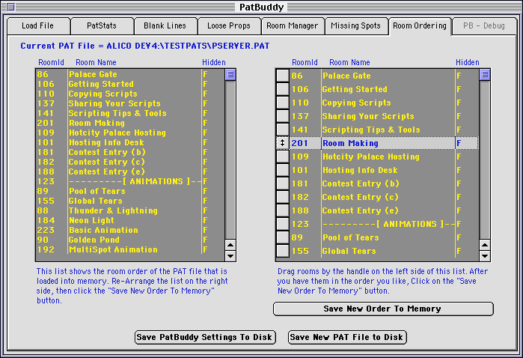The image size is (523, 358).
Task: Select Scripting Tips & Tools in right list
Action: [x=371, y=130]
